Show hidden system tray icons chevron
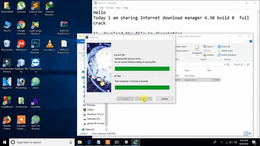Image resolution: width=260 pixels, height=146 pixels. [222, 142]
